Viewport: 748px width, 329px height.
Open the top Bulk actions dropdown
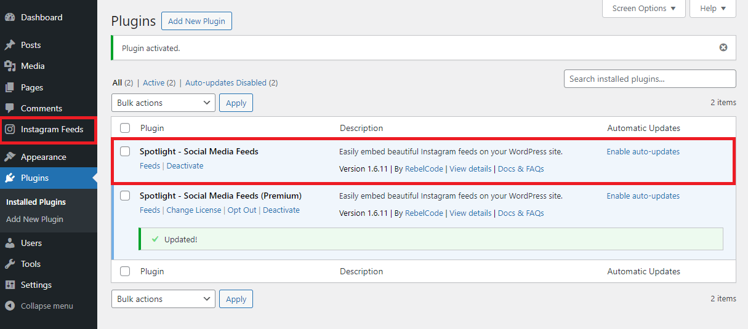pyautogui.click(x=163, y=103)
